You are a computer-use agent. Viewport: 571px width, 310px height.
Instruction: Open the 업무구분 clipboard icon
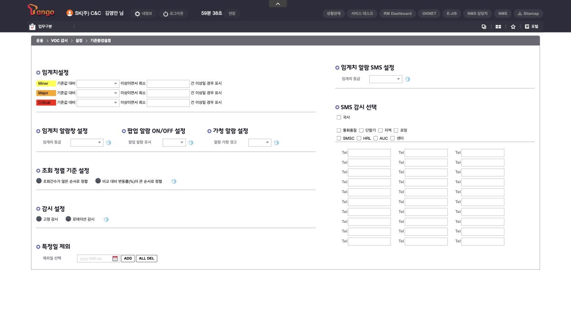33,26
